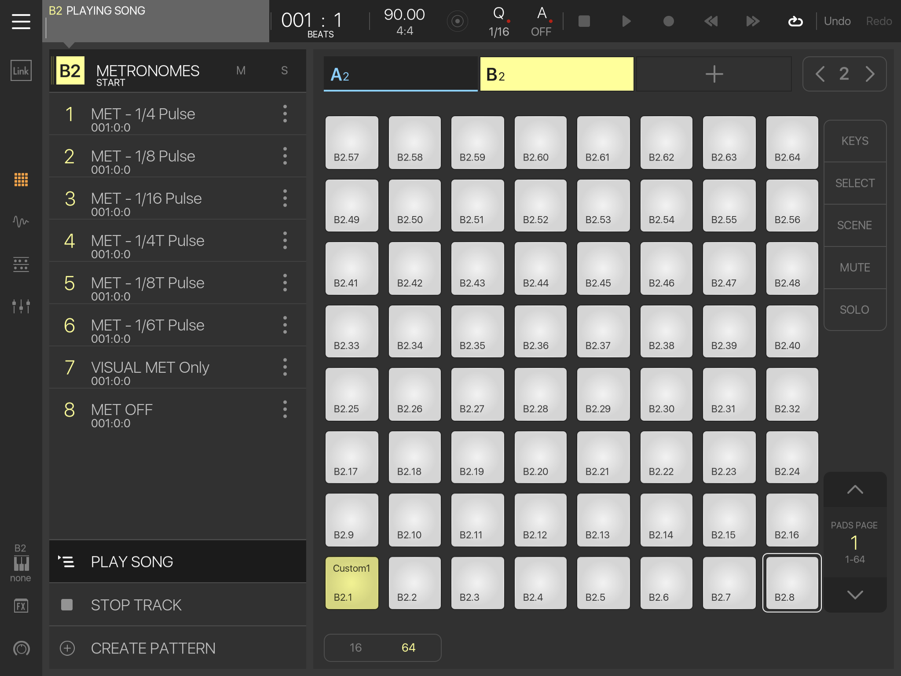This screenshot has height=676, width=901.
Task: Tap the yellow Custom1 B2.1 pad
Action: coord(352,583)
